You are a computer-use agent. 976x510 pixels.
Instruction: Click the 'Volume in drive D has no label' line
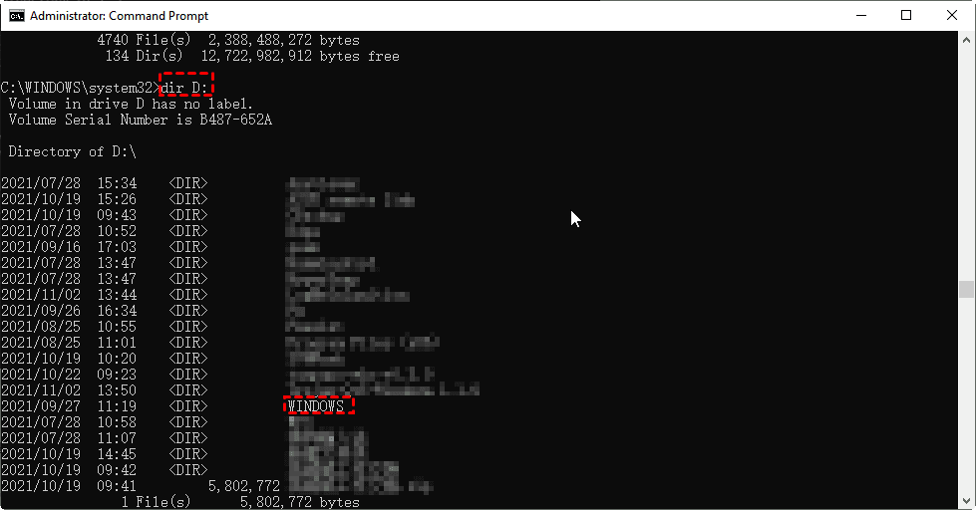131,104
